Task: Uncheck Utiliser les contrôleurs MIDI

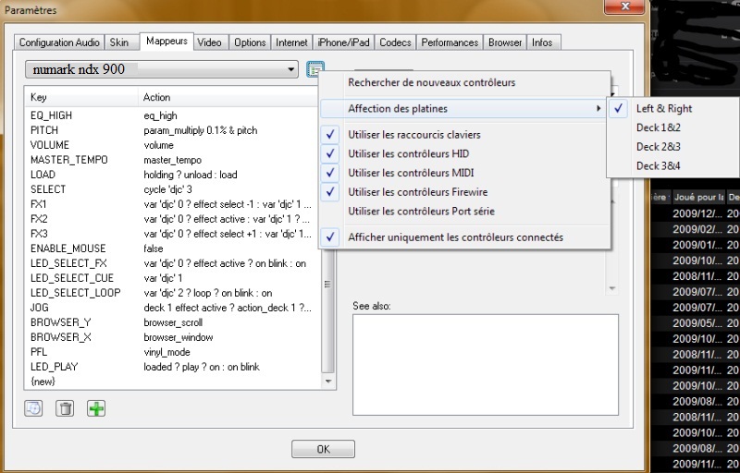Action: click(x=409, y=173)
